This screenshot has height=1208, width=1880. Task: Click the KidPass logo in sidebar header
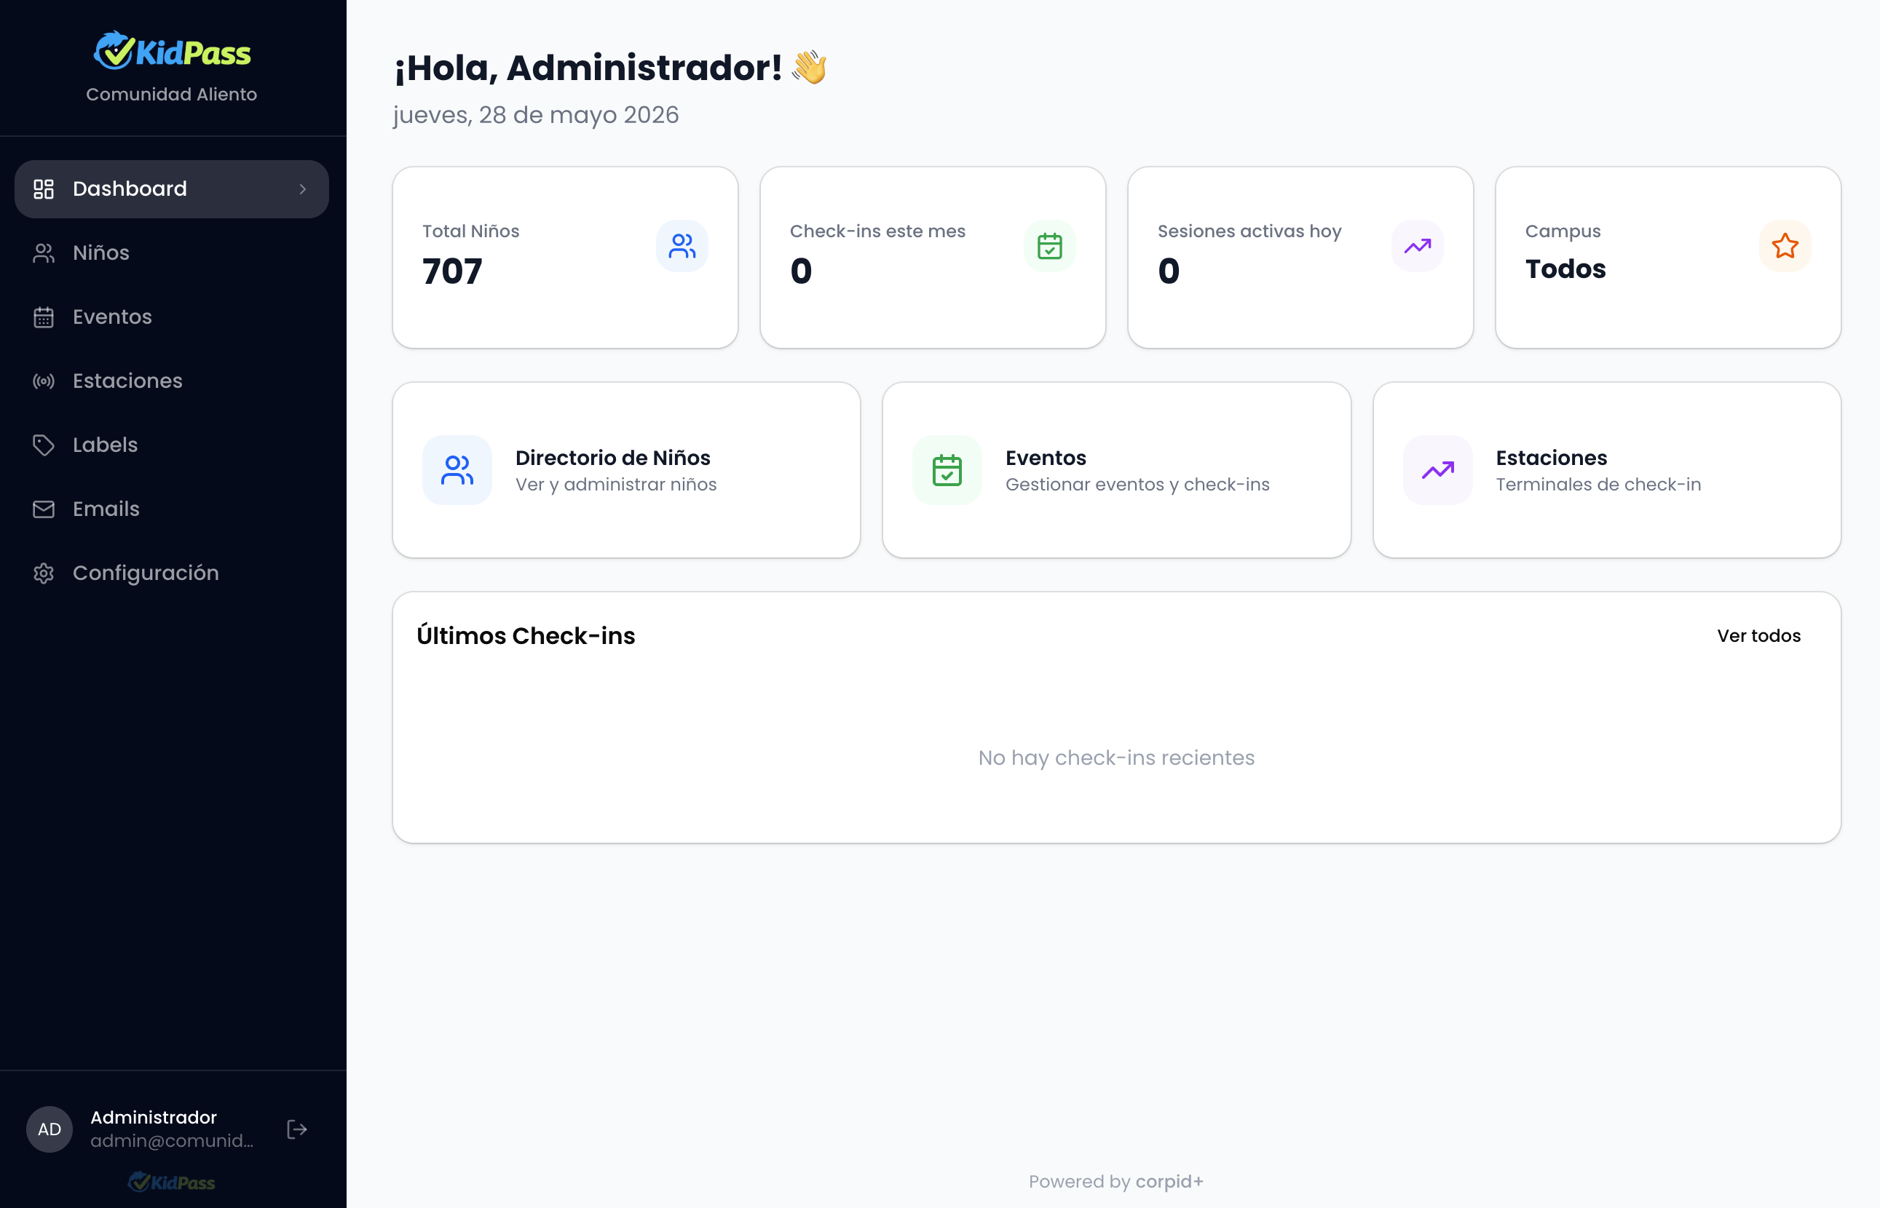(x=172, y=51)
